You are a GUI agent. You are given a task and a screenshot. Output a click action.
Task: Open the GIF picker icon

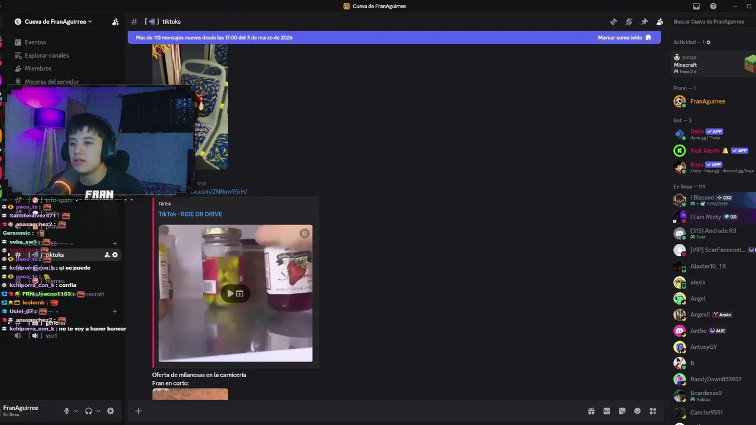click(607, 411)
